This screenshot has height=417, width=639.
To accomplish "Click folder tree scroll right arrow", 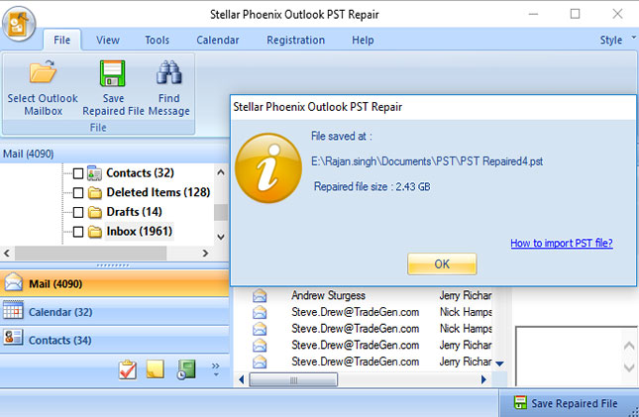I will 205,254.
